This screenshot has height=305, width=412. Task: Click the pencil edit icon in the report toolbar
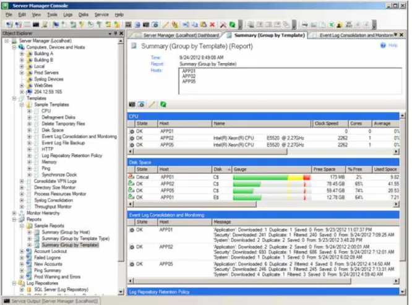(152, 105)
